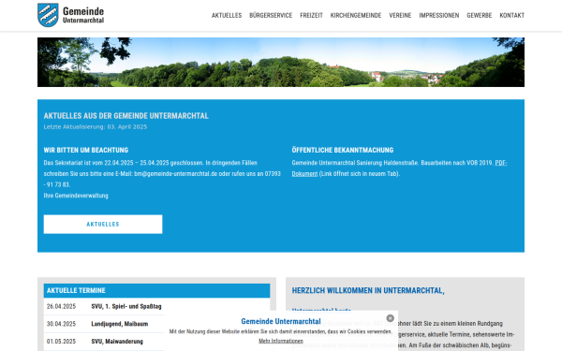Click the Ihre Gemeindeverwaltung signature text

(76, 196)
